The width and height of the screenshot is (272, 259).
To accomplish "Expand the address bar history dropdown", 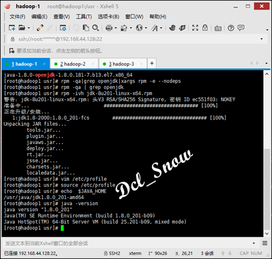I will click(262, 39).
